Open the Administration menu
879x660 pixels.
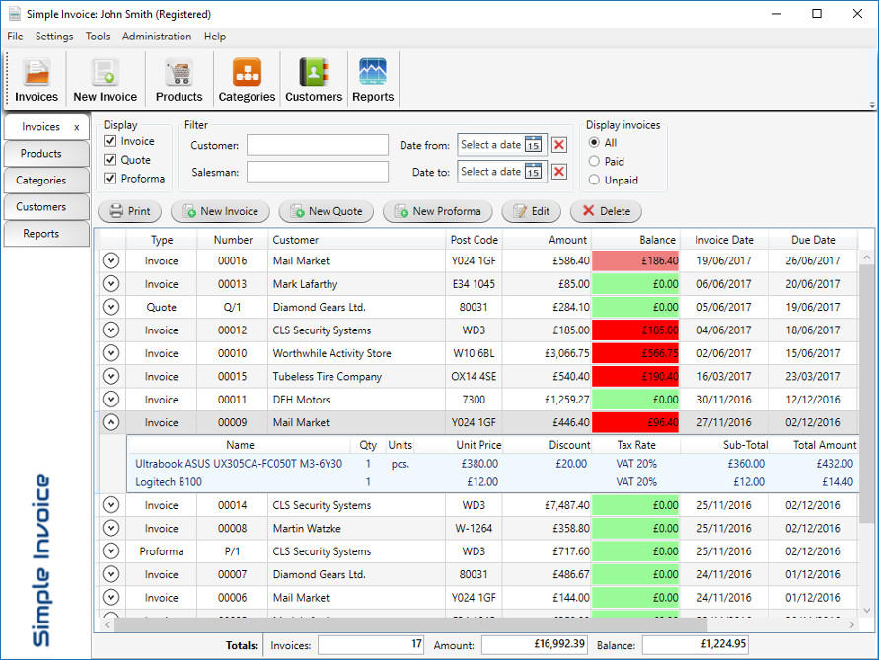pos(157,37)
